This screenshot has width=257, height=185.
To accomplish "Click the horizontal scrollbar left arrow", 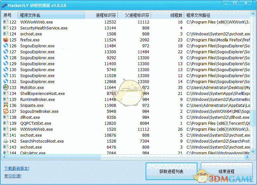I will click(4, 157).
